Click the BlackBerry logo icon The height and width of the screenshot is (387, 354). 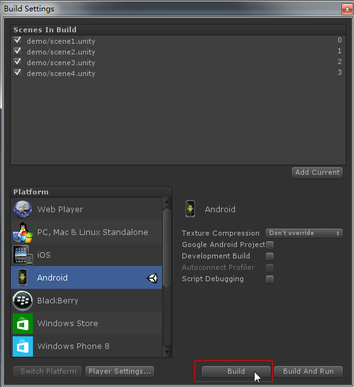22,300
